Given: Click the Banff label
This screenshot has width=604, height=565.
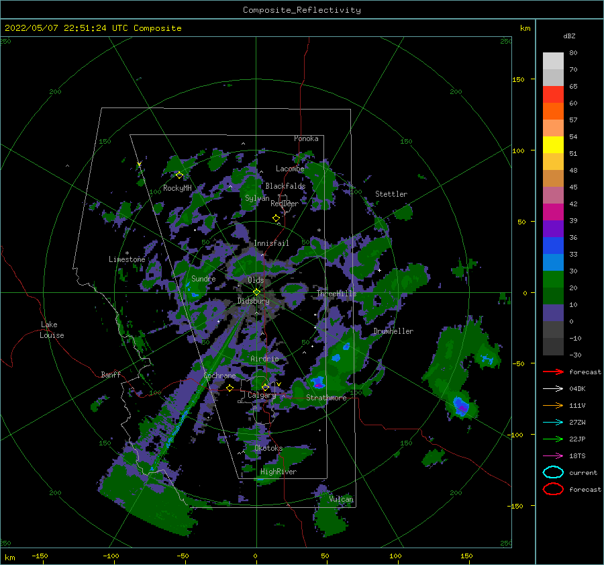Looking at the screenshot, I should click(111, 374).
